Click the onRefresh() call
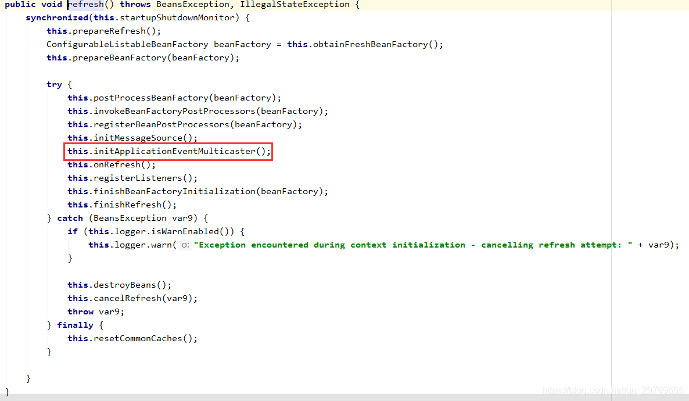The width and height of the screenshot is (689, 401). click(122, 164)
